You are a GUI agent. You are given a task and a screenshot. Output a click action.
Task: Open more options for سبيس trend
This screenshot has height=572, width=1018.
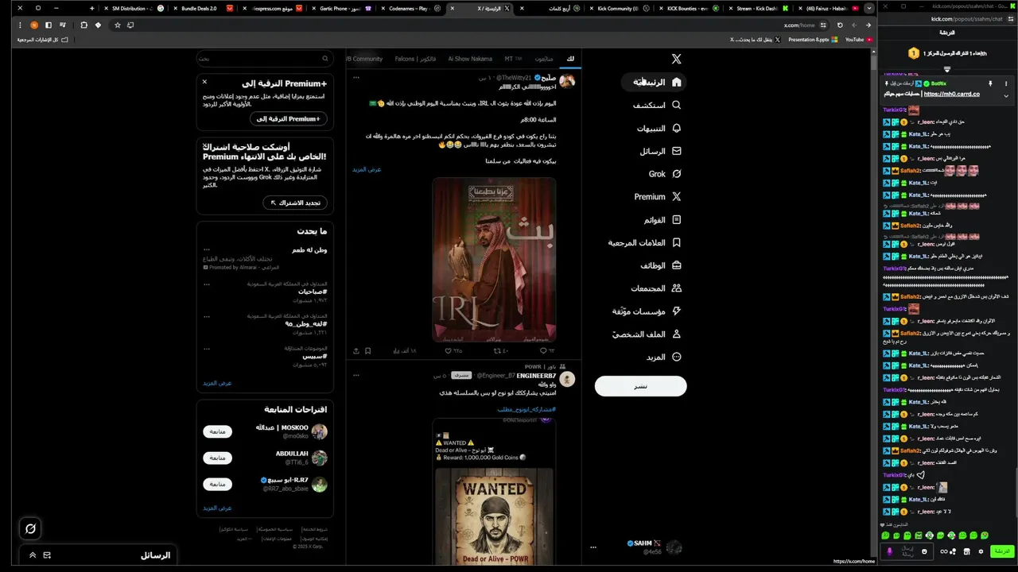point(207,348)
